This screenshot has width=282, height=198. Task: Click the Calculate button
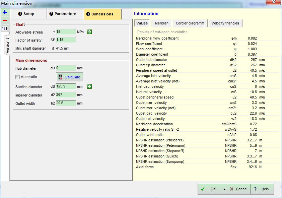(70, 77)
